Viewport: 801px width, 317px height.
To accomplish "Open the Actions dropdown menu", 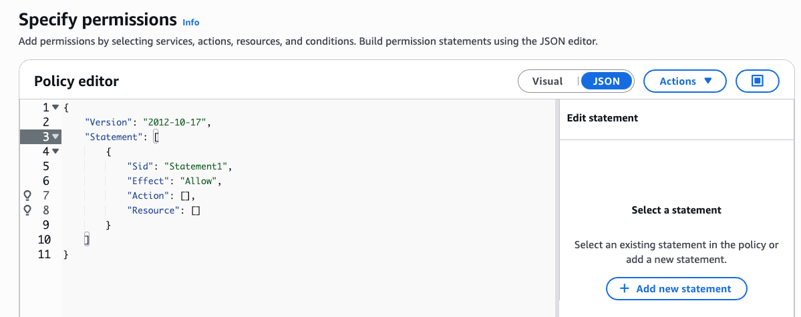I will pos(684,81).
